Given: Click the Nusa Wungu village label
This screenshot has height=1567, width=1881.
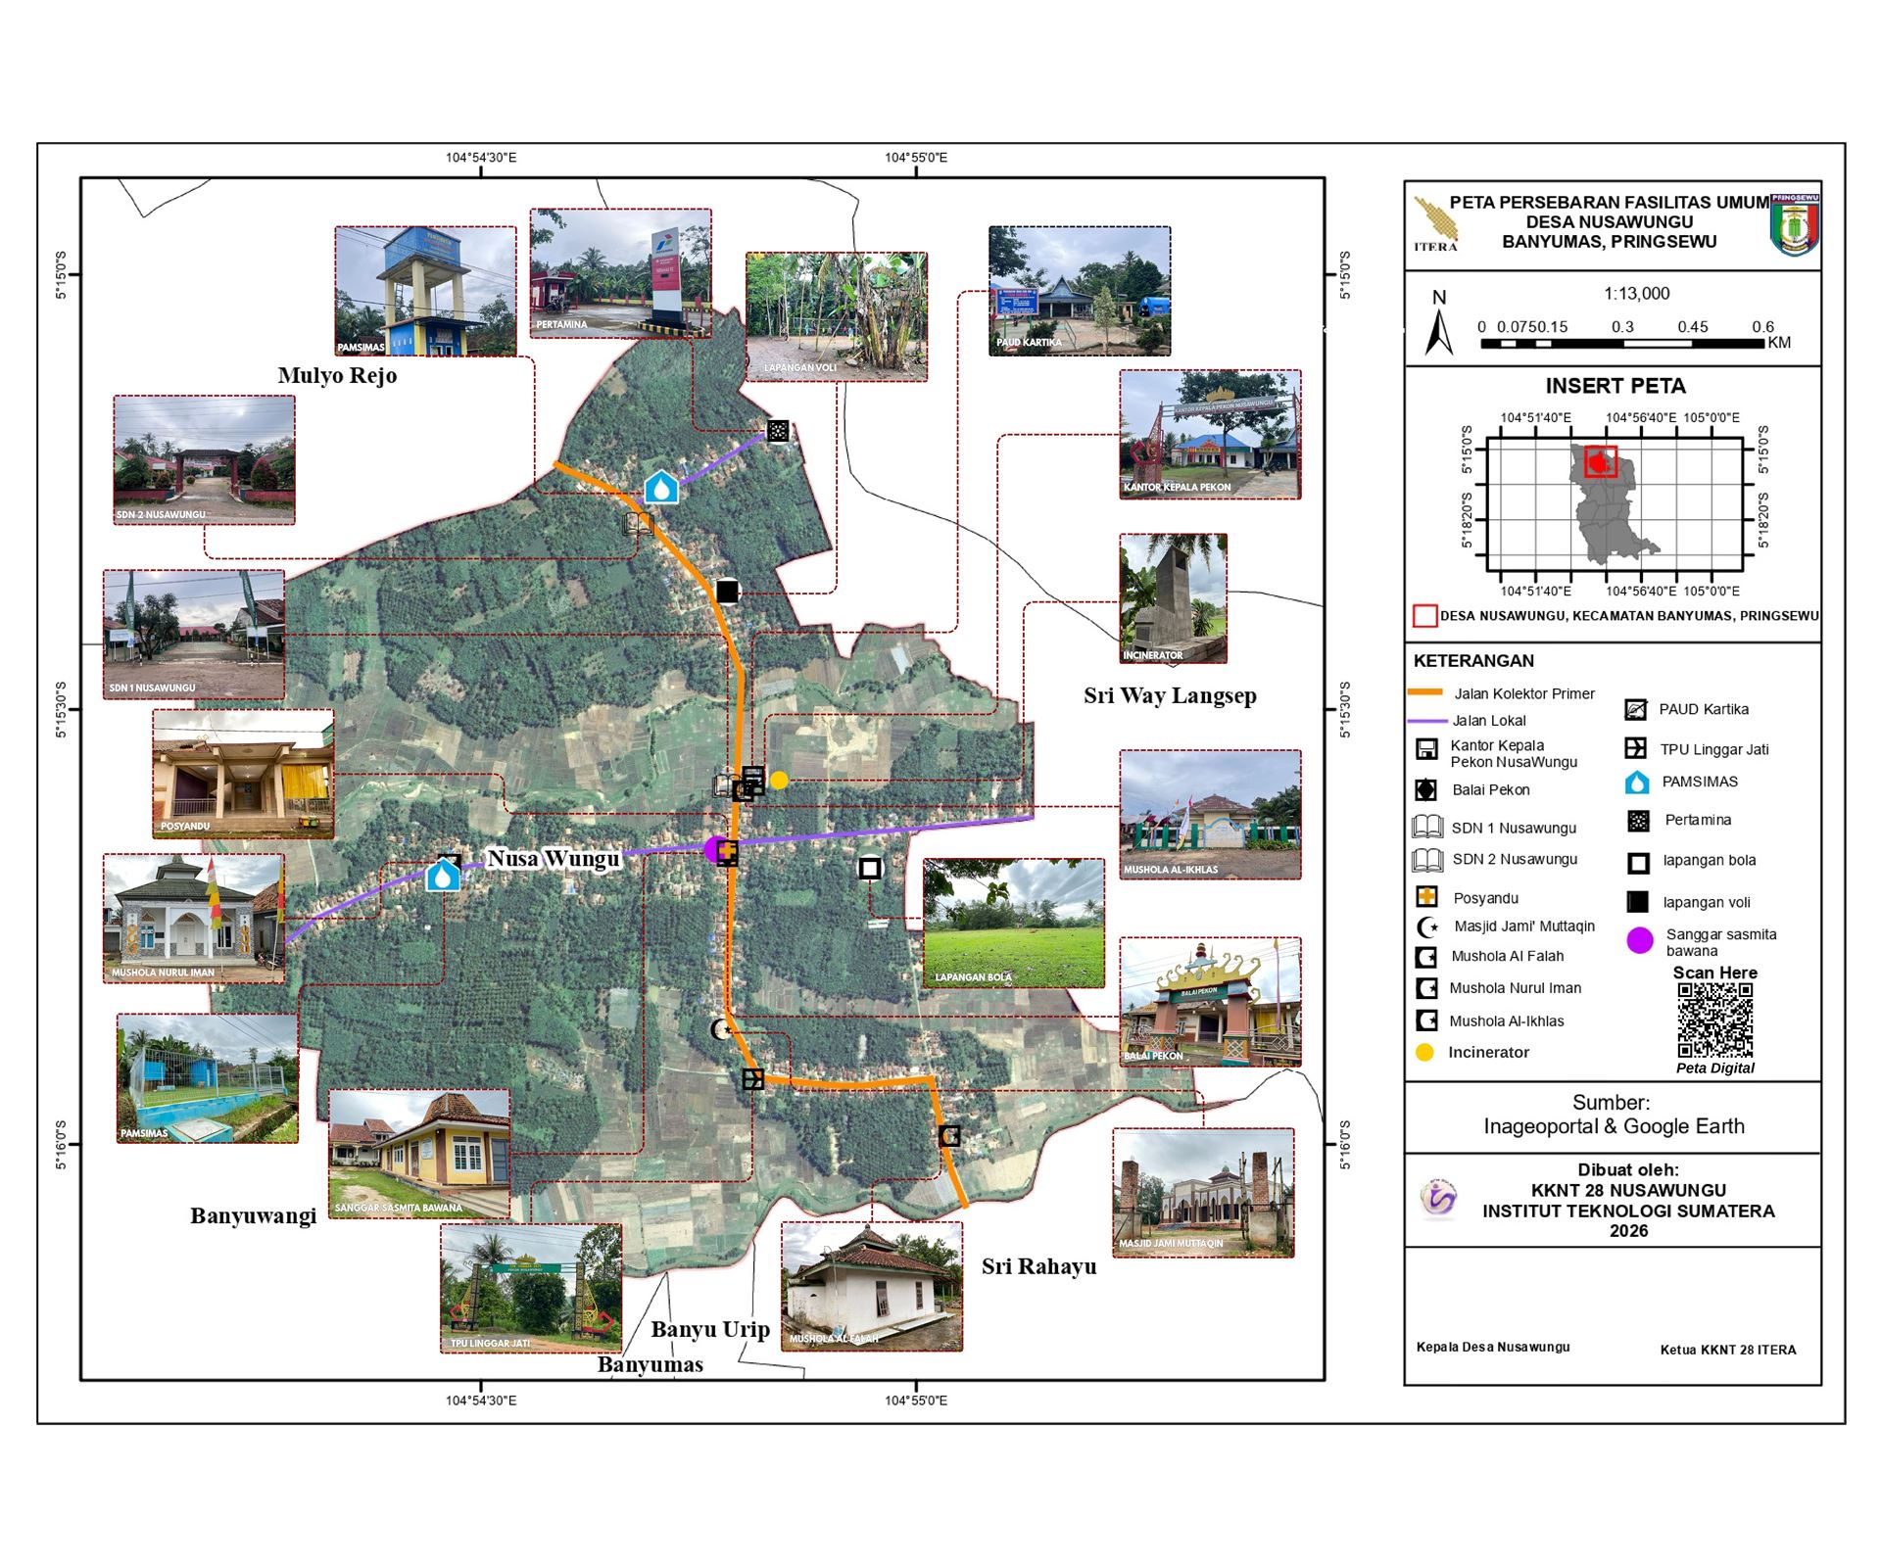Looking at the screenshot, I should 554,859.
